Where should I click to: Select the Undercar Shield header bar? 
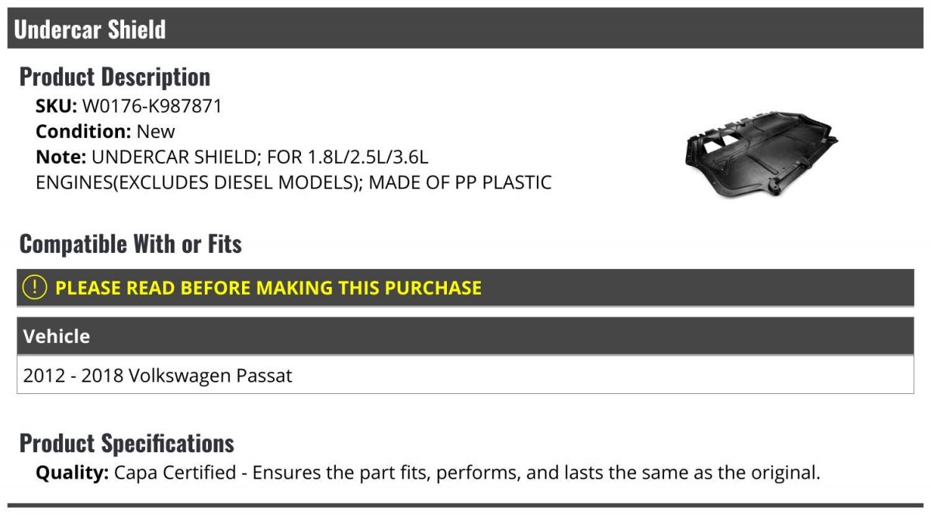click(465, 29)
